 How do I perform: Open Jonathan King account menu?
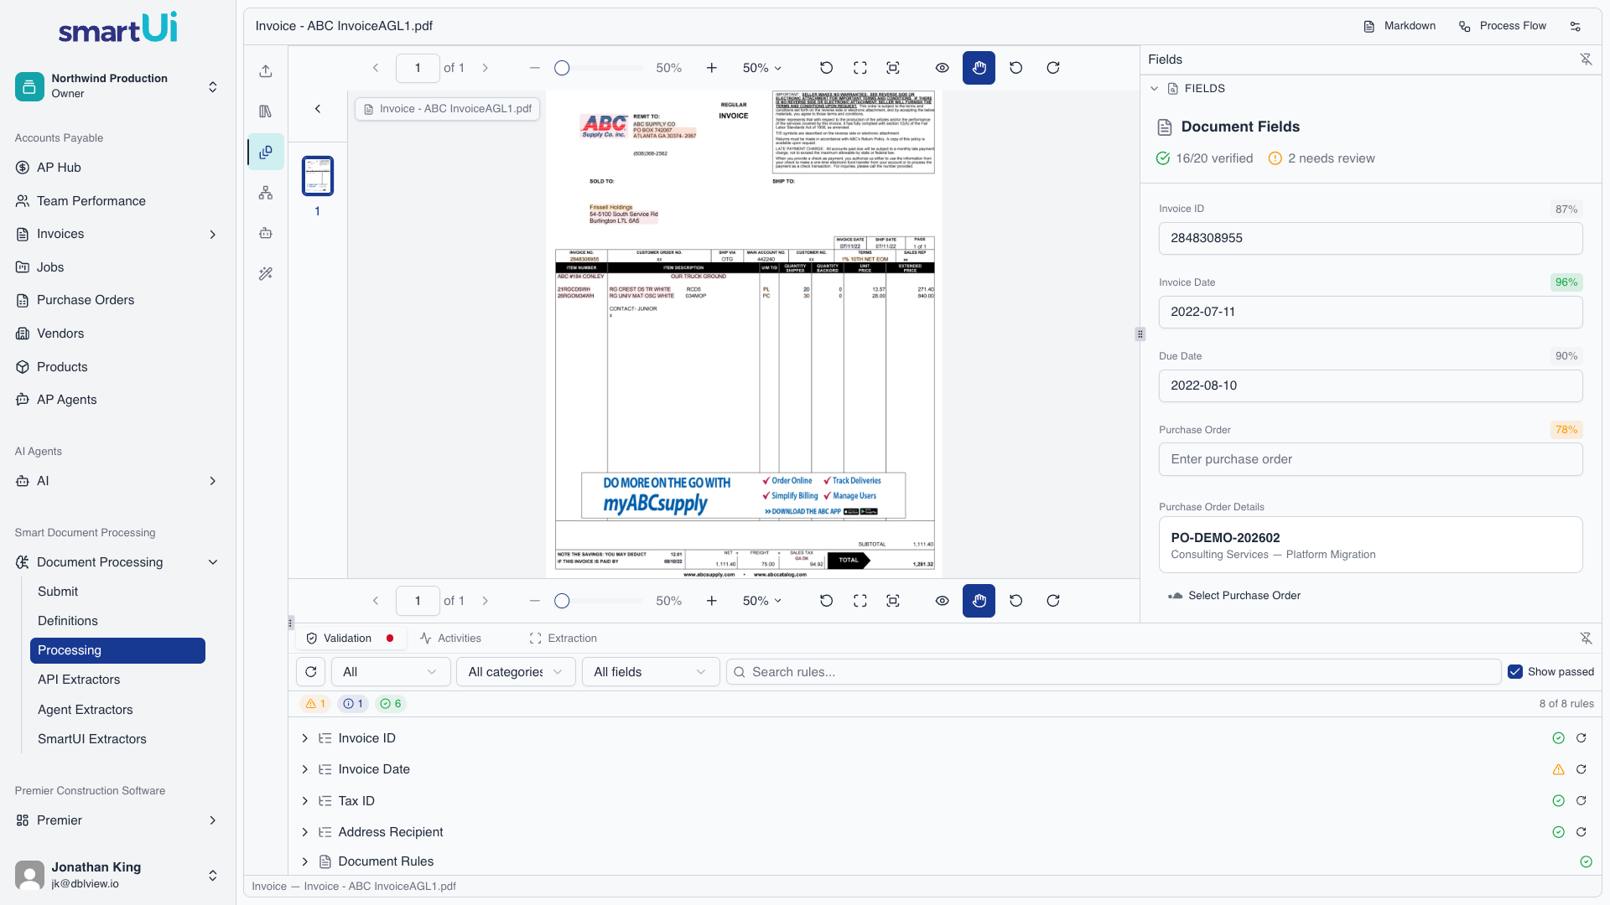click(x=117, y=875)
